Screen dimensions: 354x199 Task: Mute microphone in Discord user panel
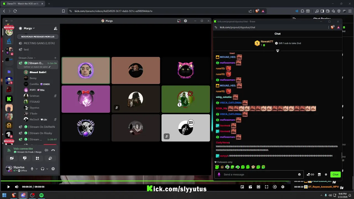[x=32, y=169]
